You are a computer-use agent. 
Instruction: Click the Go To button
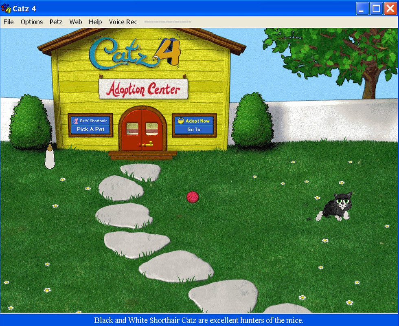[194, 130]
